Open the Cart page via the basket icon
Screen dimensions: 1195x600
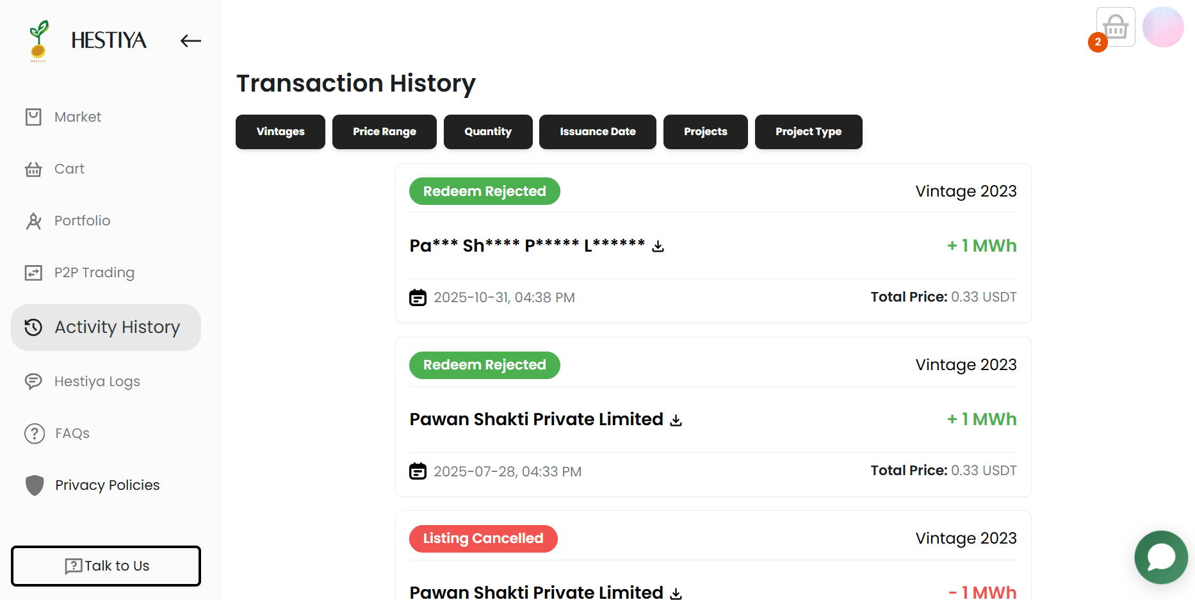(x=69, y=168)
